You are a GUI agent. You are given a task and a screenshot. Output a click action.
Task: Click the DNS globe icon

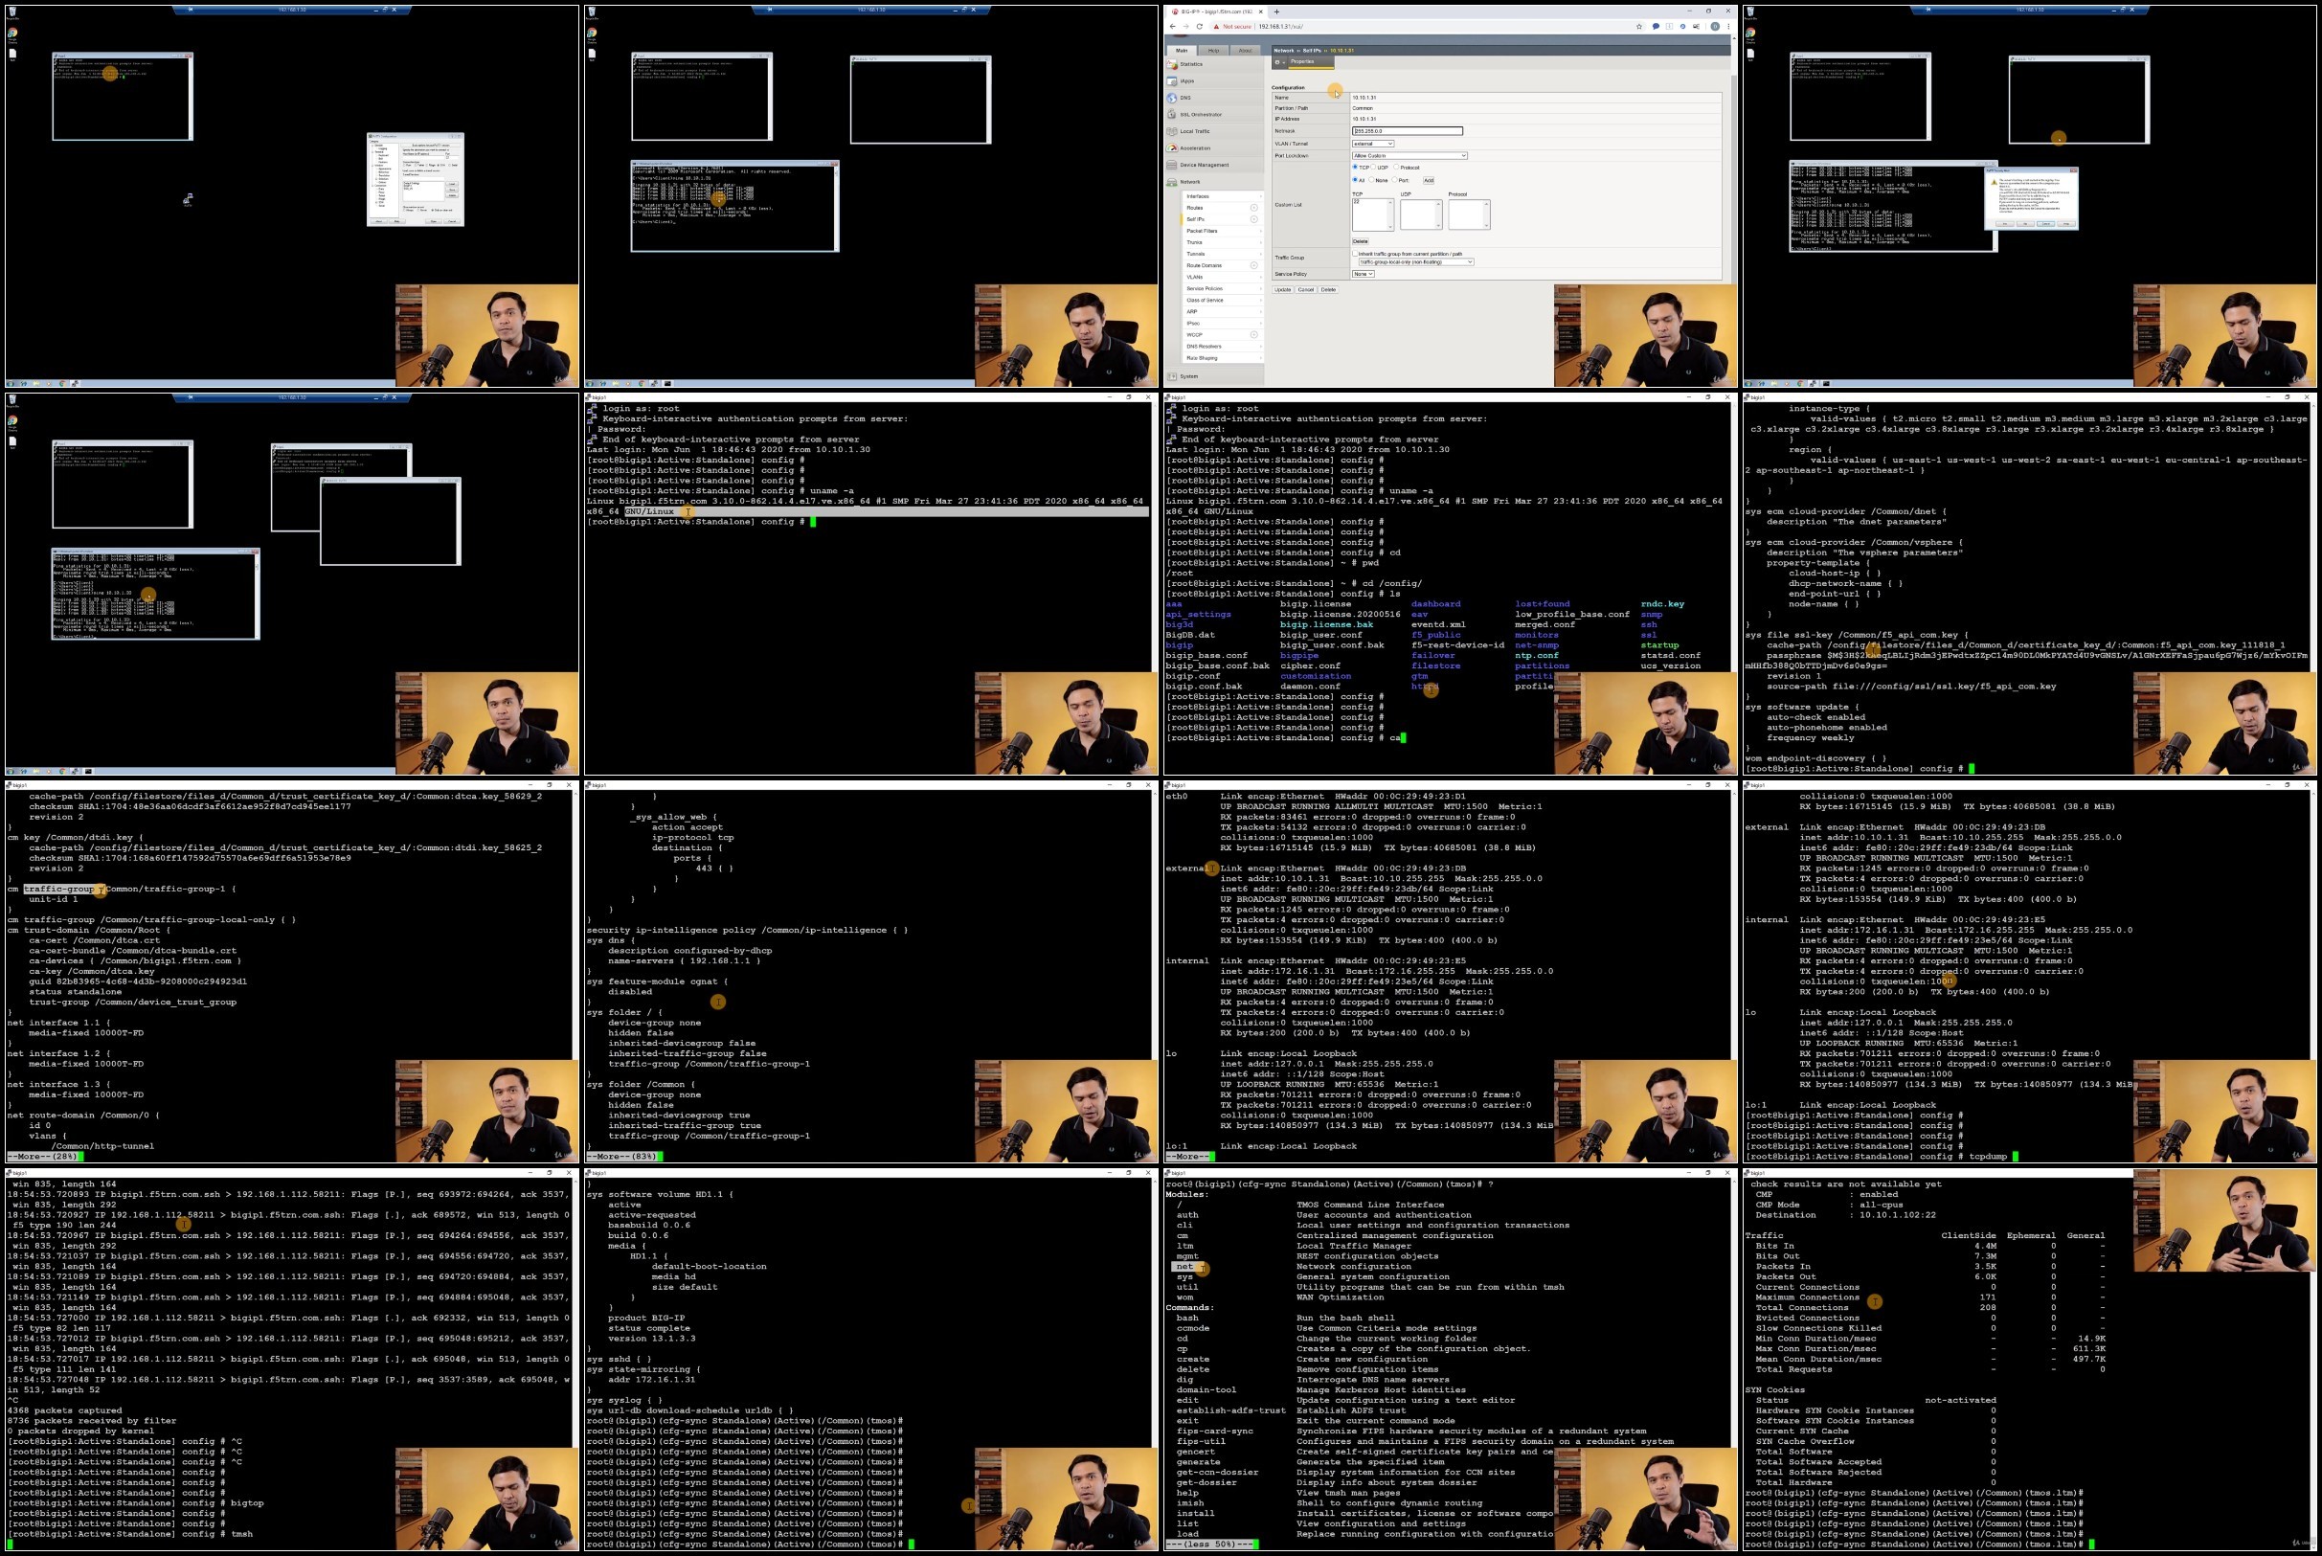1172,99
